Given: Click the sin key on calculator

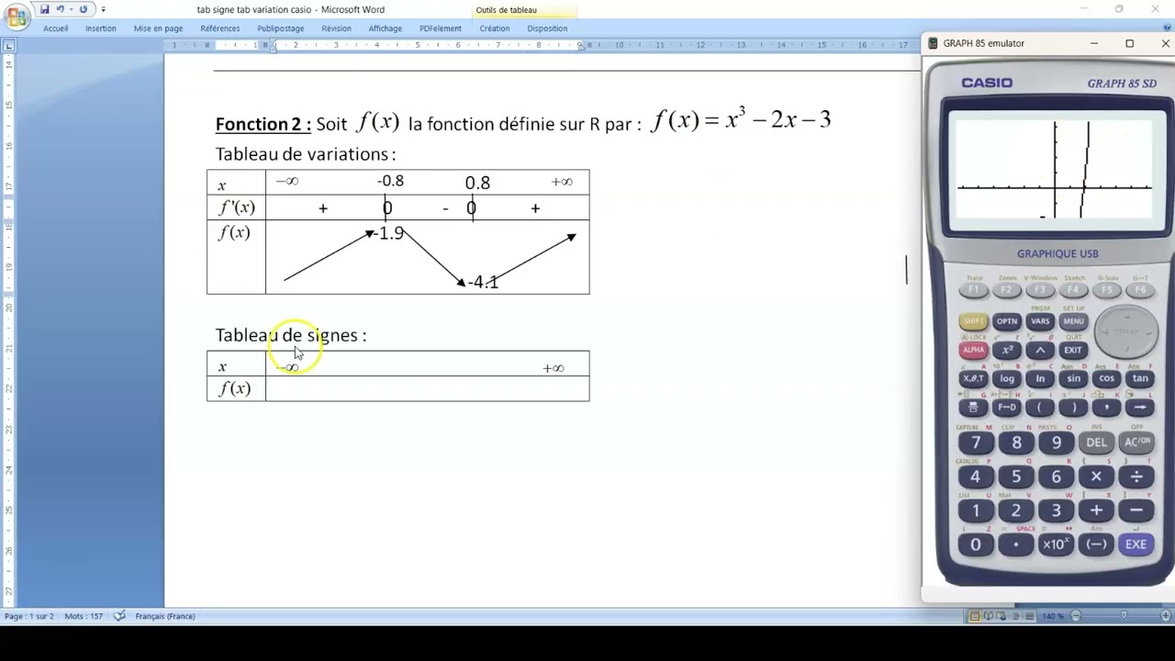Looking at the screenshot, I should coord(1073,378).
